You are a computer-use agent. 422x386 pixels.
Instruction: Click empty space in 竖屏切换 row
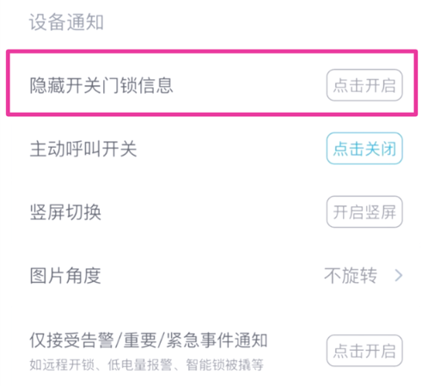coord(213,212)
